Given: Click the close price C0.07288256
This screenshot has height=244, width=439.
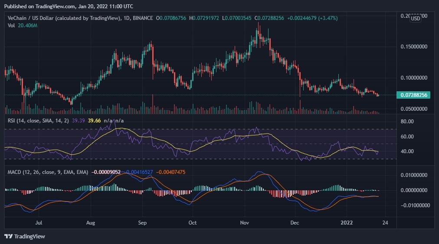Looking at the screenshot, I should pyautogui.click(x=269, y=18).
